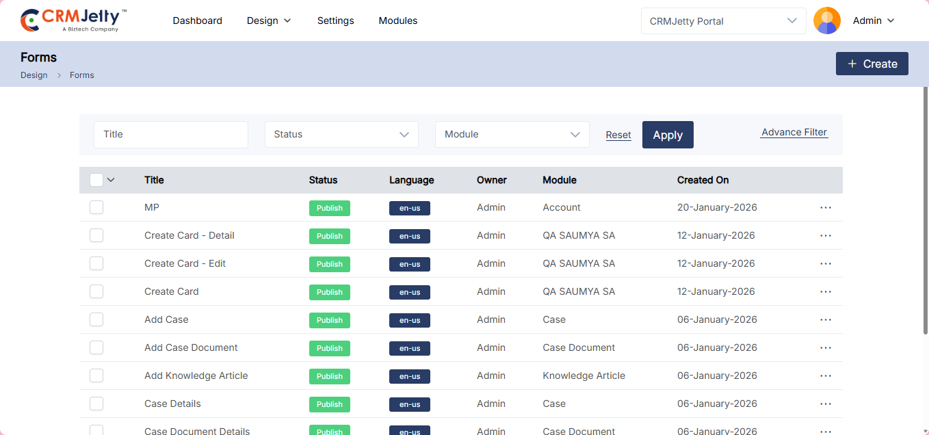Open three-dot menu for Add Case row

(825, 319)
